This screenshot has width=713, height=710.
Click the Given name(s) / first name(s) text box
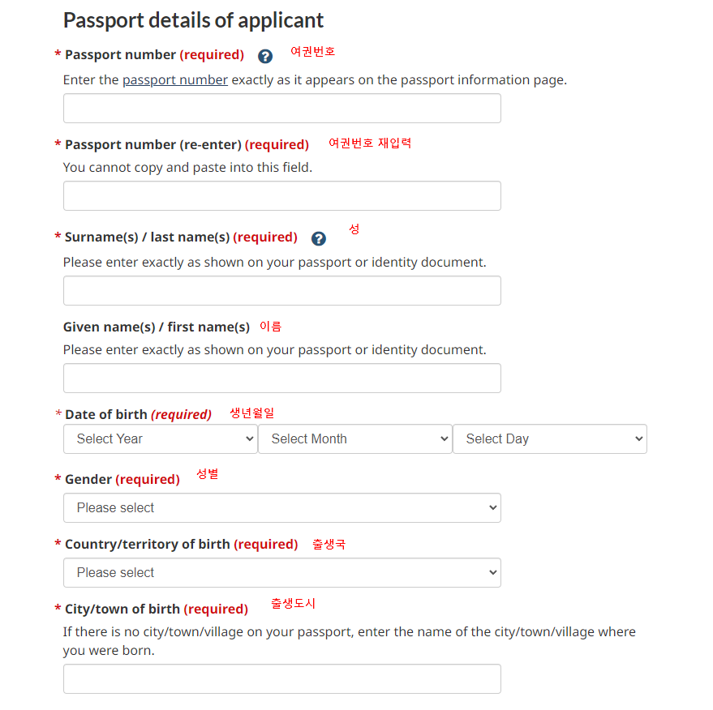coord(281,378)
